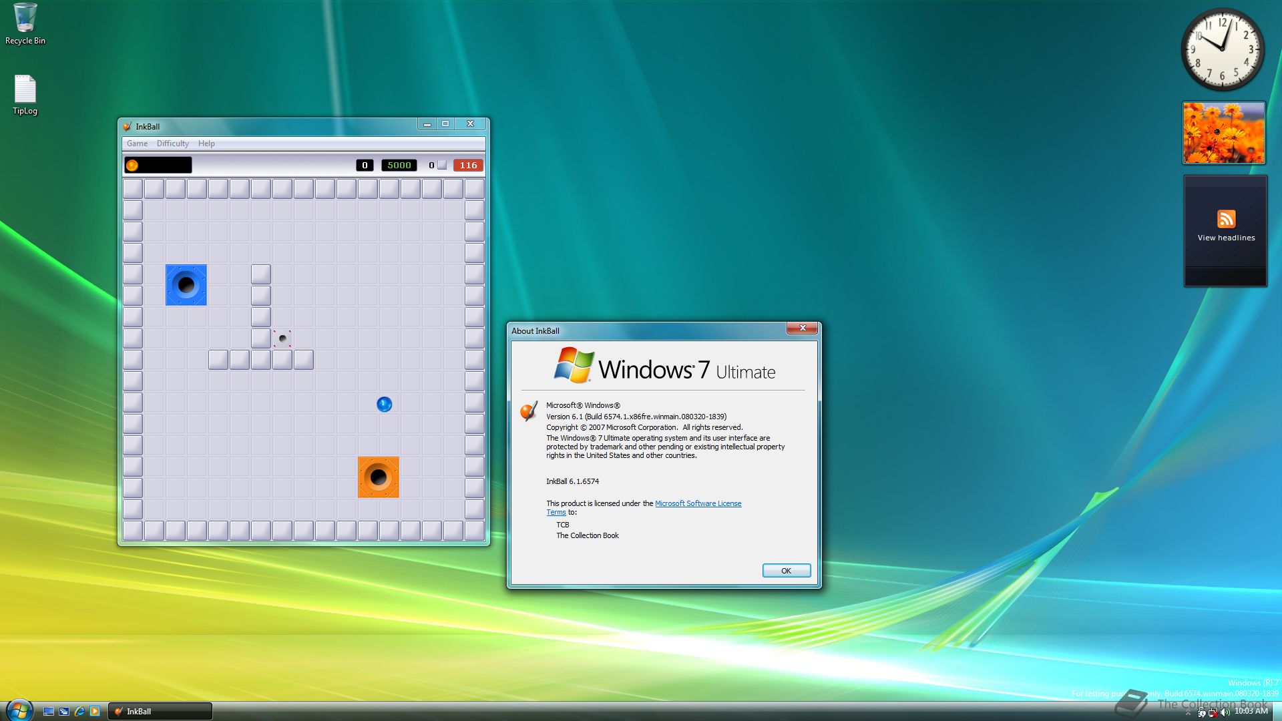Click the InkBall title bar icon
The width and height of the screenshot is (1282, 721).
[127, 126]
